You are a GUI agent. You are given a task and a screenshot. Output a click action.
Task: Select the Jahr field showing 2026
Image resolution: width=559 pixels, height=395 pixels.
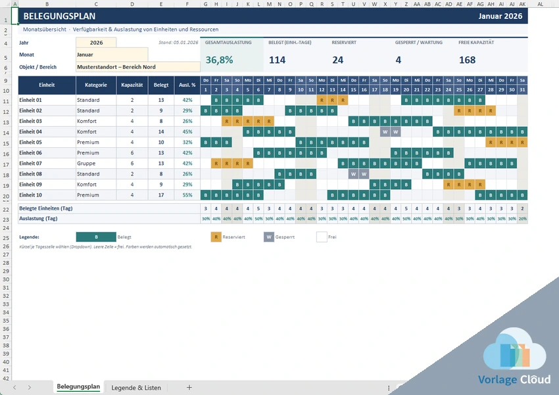(x=96, y=42)
